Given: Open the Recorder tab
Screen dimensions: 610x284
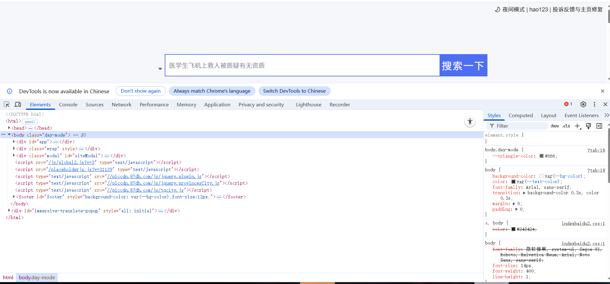Looking at the screenshot, I should (340, 104).
